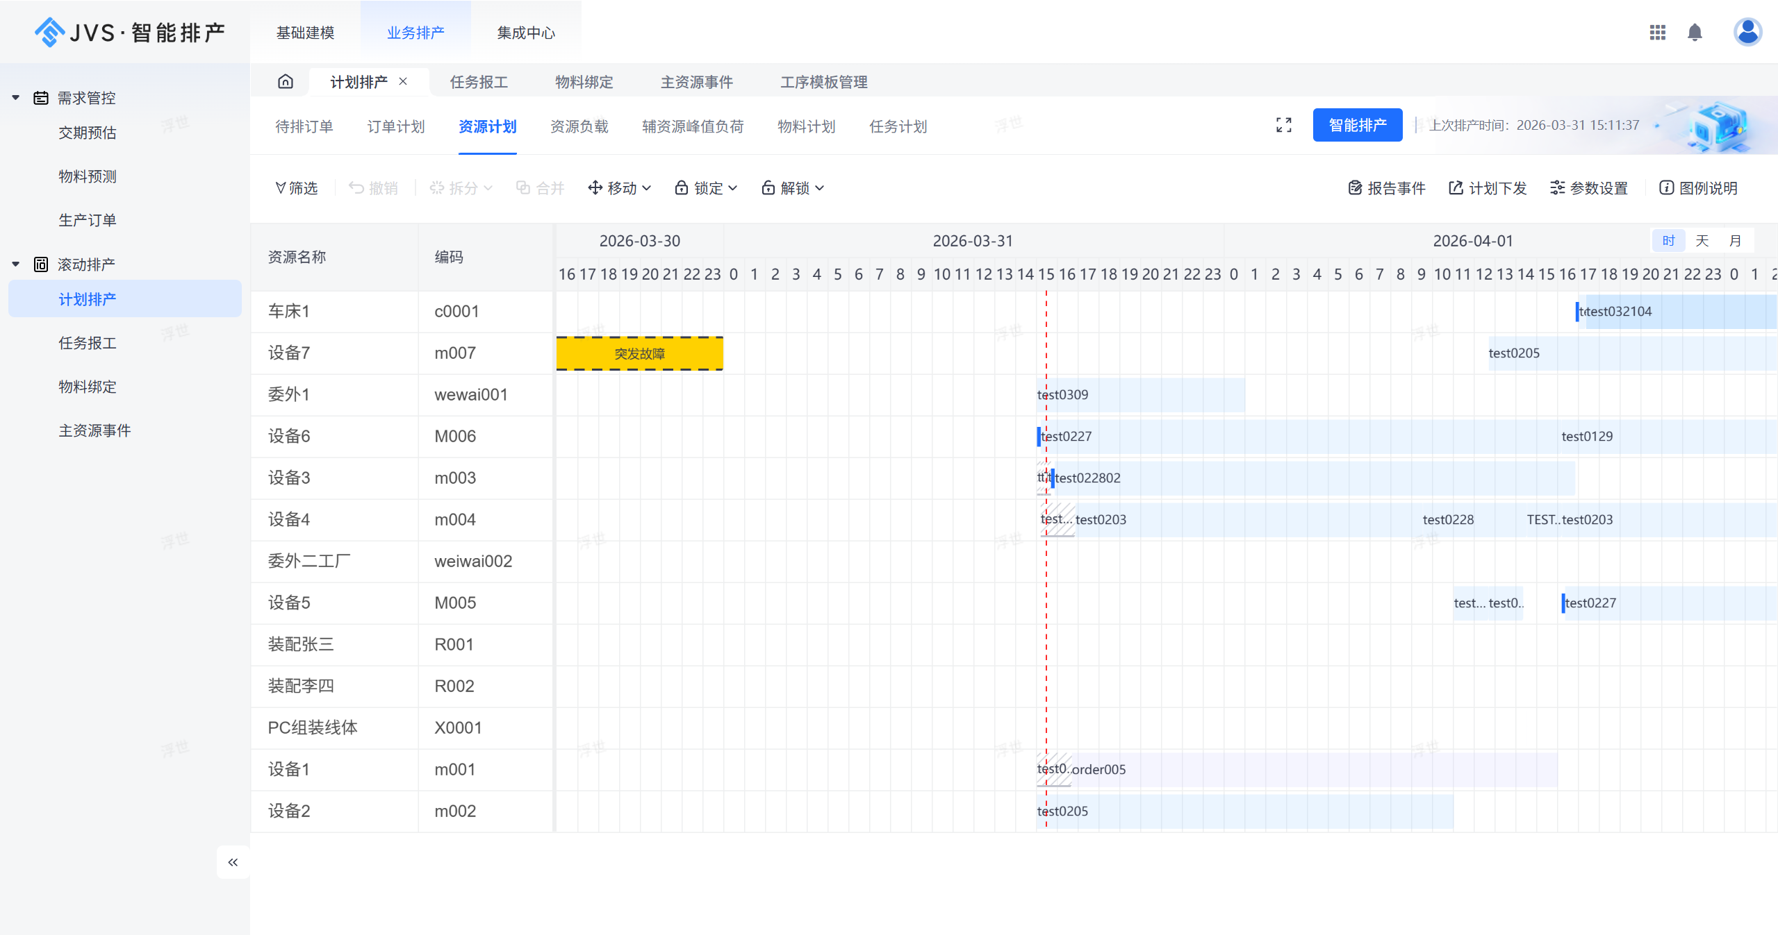Image resolution: width=1778 pixels, height=935 pixels.
Task: Select the 时 hourly scale
Action: click(x=1668, y=241)
